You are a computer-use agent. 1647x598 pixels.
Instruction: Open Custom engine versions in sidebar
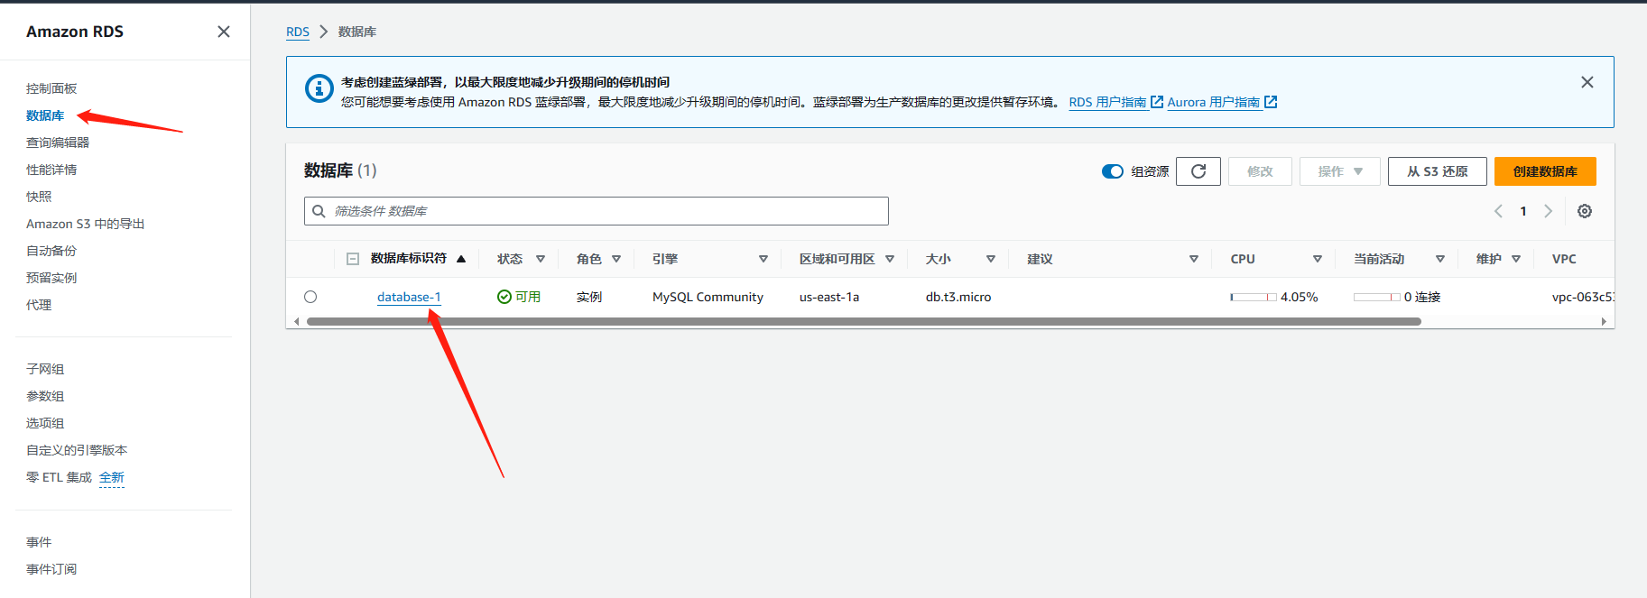[77, 450]
